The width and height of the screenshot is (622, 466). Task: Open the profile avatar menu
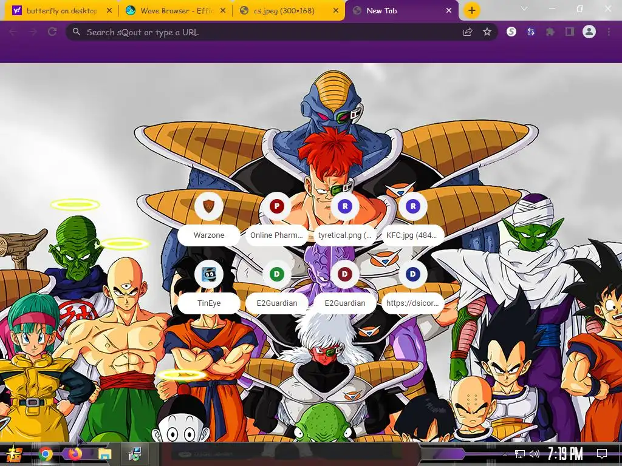click(x=589, y=32)
